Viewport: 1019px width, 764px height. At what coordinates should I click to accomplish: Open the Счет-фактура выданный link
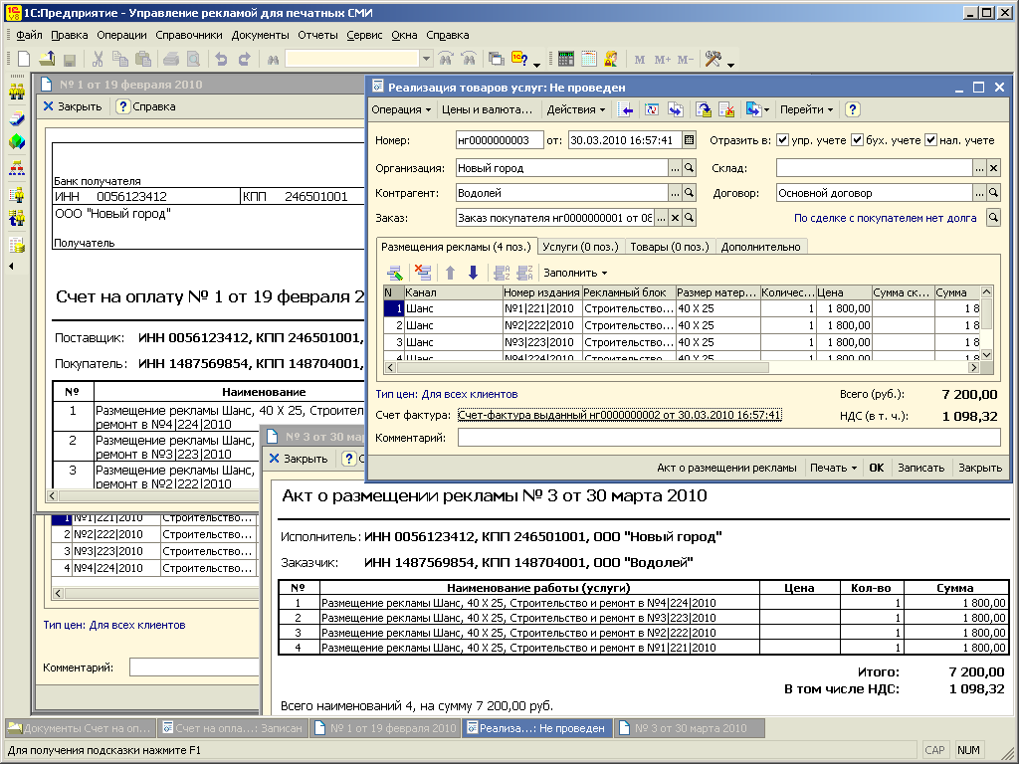[x=619, y=415]
